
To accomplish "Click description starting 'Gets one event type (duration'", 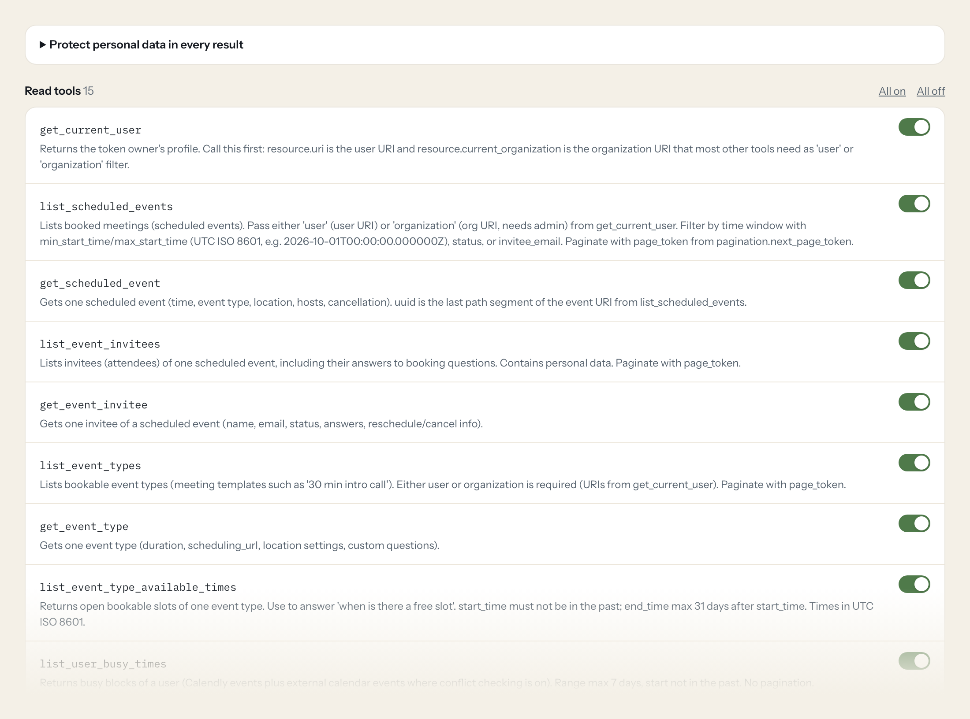I will (239, 545).
